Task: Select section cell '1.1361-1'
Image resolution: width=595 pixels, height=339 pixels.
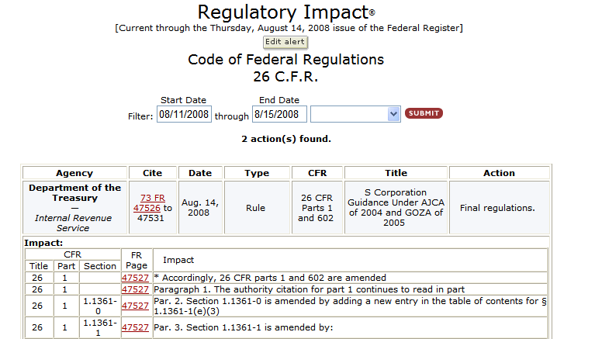Action: point(100,327)
